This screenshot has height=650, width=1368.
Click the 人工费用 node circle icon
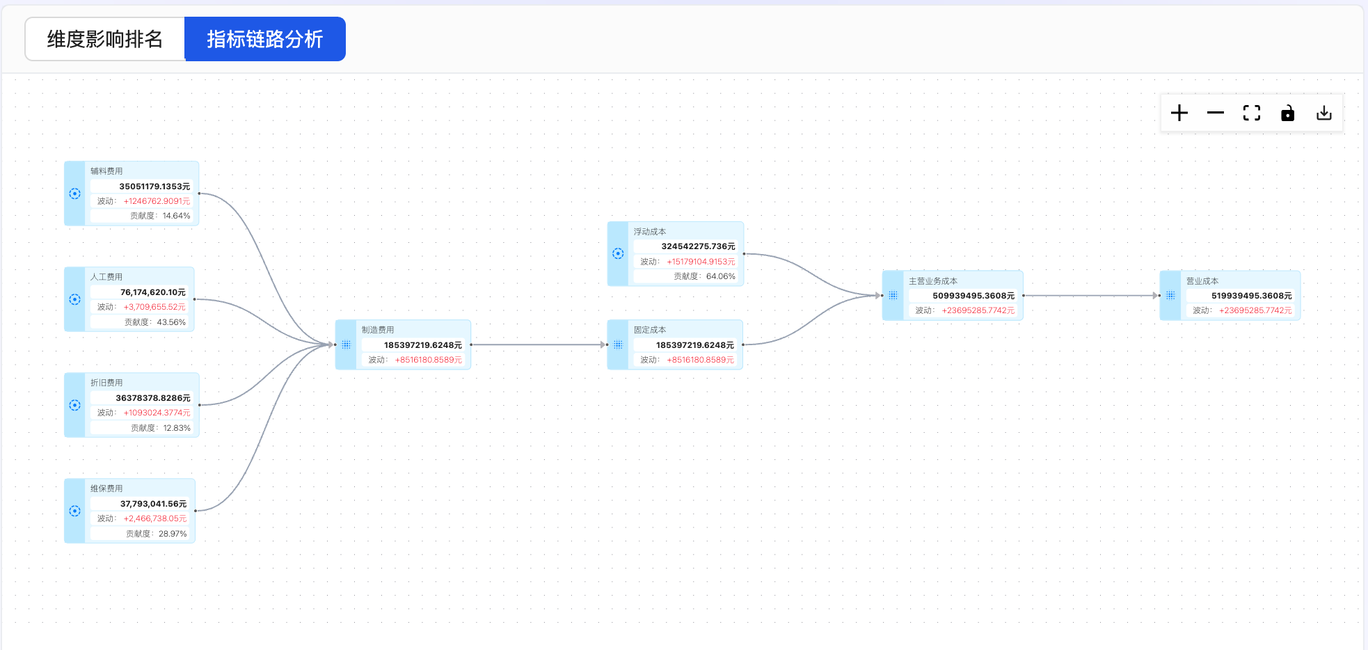coord(75,299)
